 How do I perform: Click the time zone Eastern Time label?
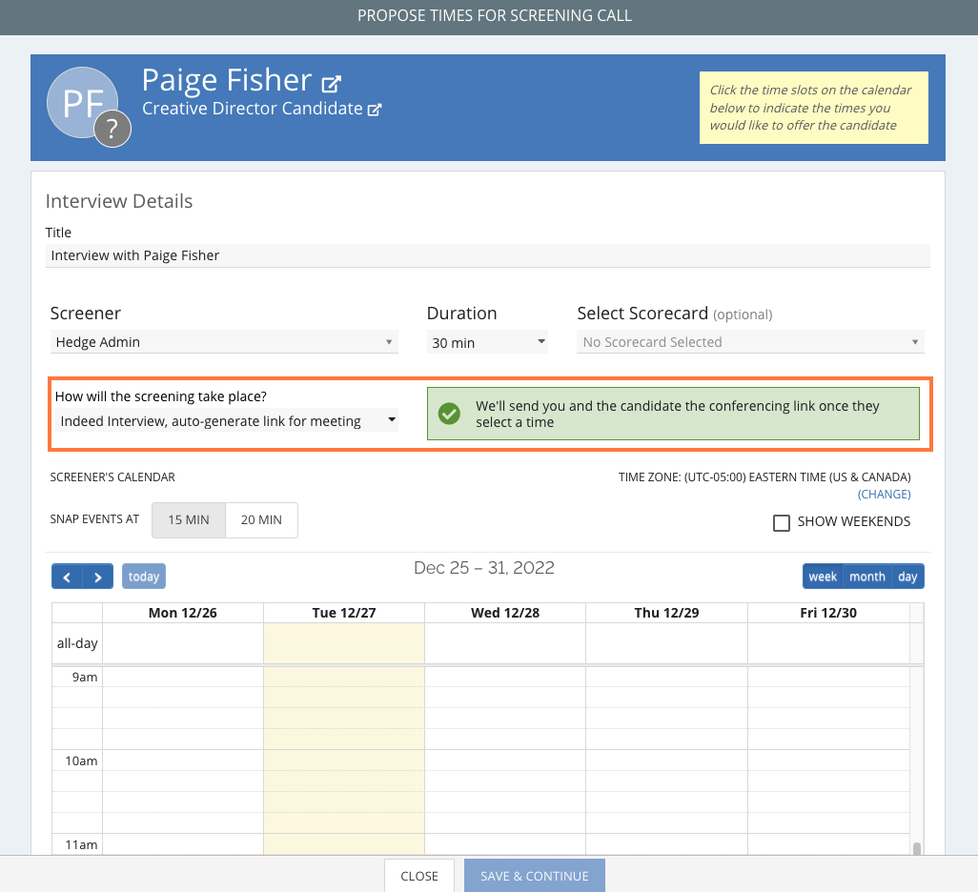pyautogui.click(x=764, y=477)
